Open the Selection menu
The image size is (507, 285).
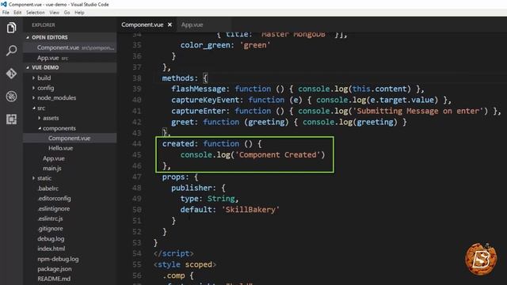click(36, 13)
